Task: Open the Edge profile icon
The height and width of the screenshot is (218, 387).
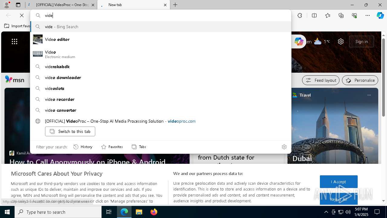Action: click(x=6, y=5)
